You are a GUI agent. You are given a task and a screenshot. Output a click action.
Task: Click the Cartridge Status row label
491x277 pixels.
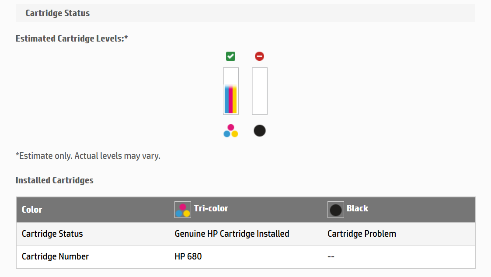[x=51, y=234]
